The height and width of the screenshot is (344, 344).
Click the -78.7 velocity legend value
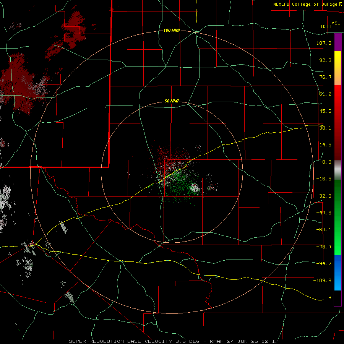tap(324, 247)
